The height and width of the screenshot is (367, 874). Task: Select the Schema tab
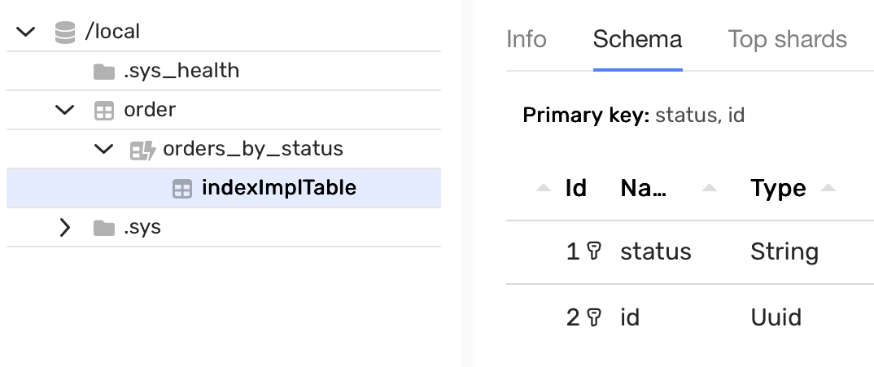[637, 39]
